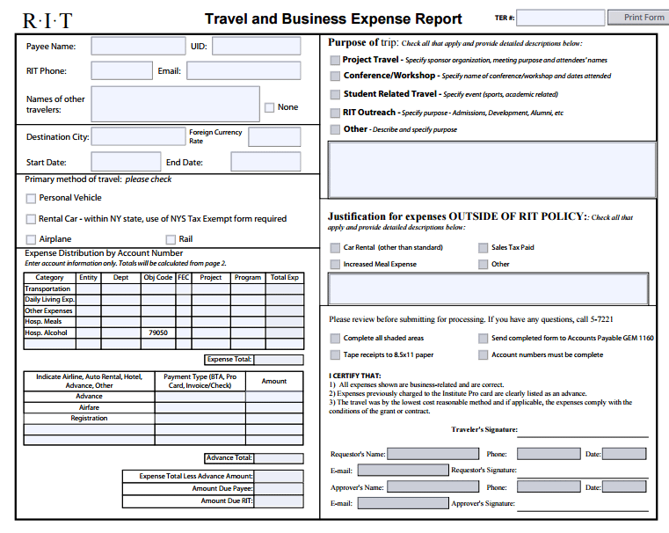669x533 pixels.
Task: Click the payee Email field
Action: (x=244, y=71)
